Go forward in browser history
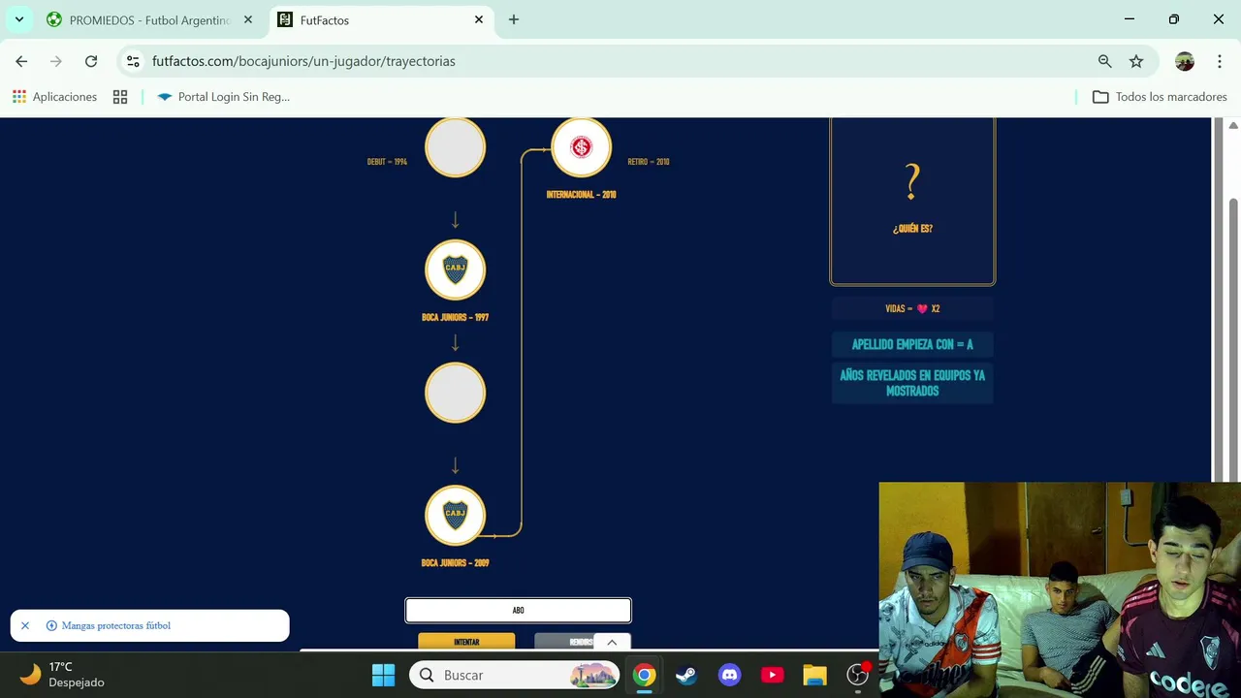Viewport: 1241px width, 698px height. point(56,61)
